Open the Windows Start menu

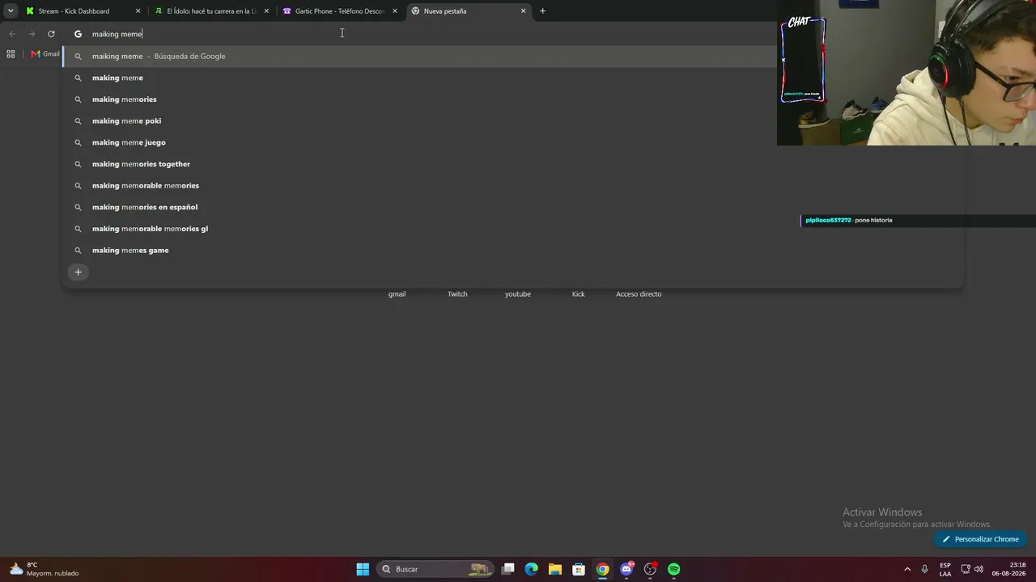(363, 569)
